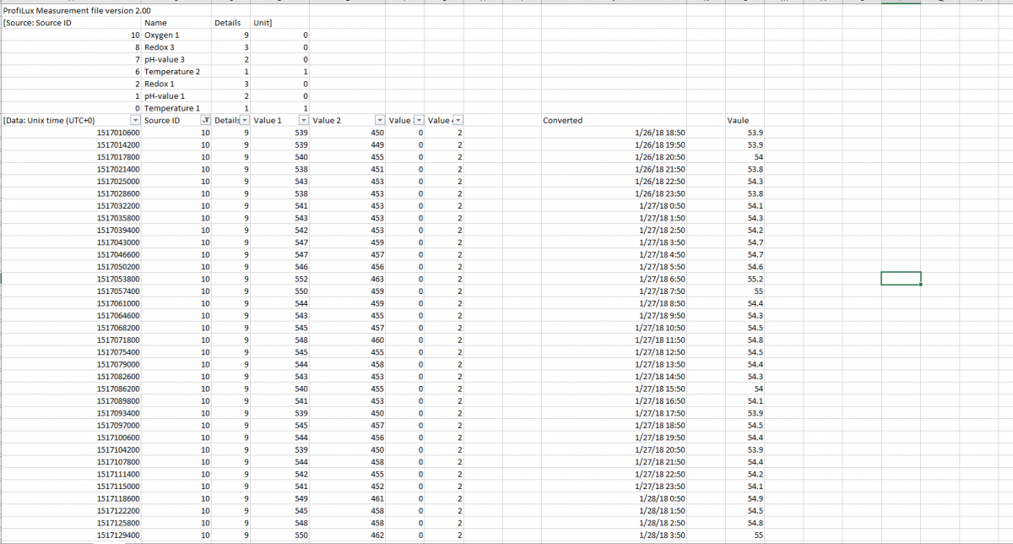Open the Value 2 filter dropdown
Viewport: 1013px width, 544px height.
point(380,121)
